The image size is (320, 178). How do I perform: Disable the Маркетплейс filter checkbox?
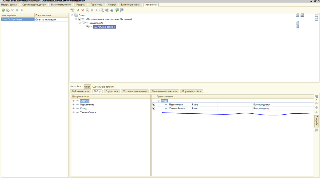[154, 105]
